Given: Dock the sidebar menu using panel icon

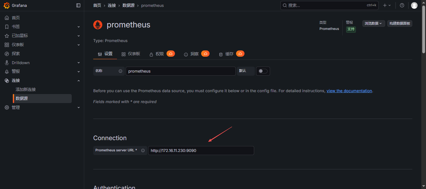Looking at the screenshot, I should coord(78,5).
